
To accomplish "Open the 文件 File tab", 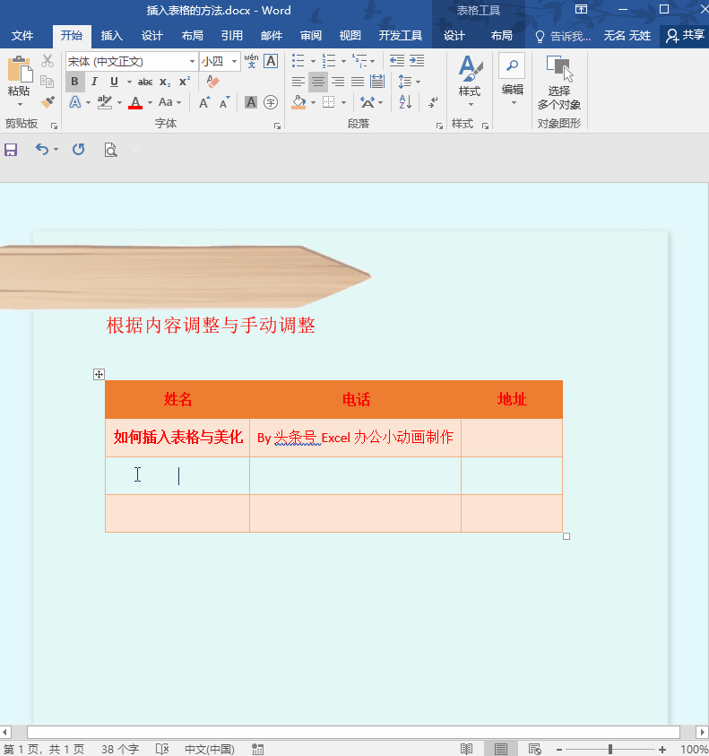I will [22, 36].
